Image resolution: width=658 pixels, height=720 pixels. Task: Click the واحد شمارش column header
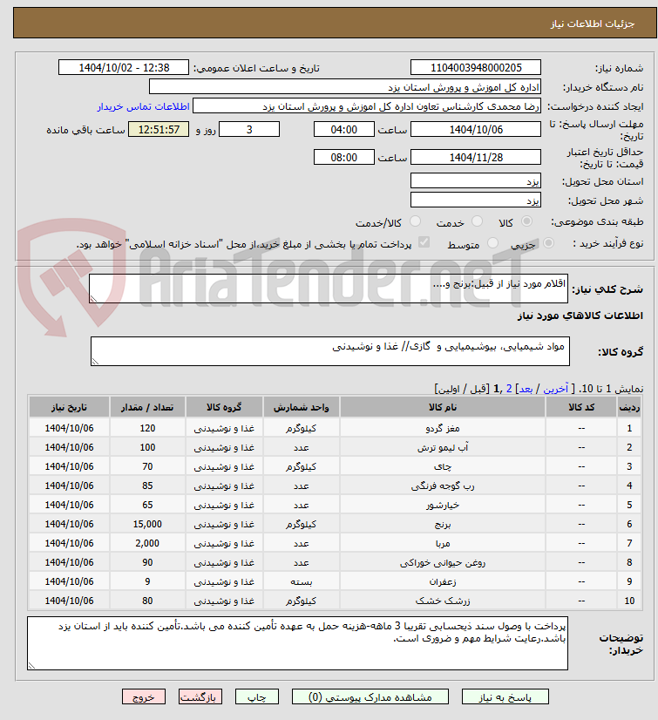coord(302,407)
